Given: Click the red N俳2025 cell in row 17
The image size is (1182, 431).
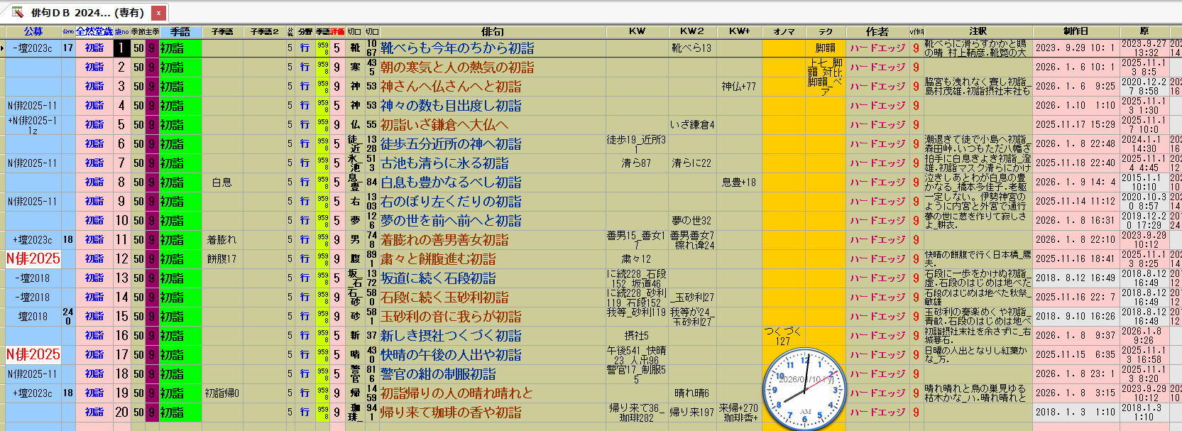Looking at the screenshot, I should pyautogui.click(x=33, y=354).
